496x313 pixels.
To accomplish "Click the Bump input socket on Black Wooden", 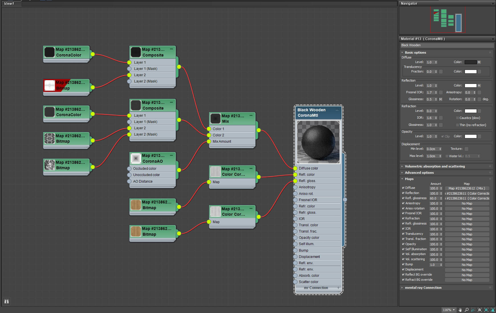I will pos(295,251).
